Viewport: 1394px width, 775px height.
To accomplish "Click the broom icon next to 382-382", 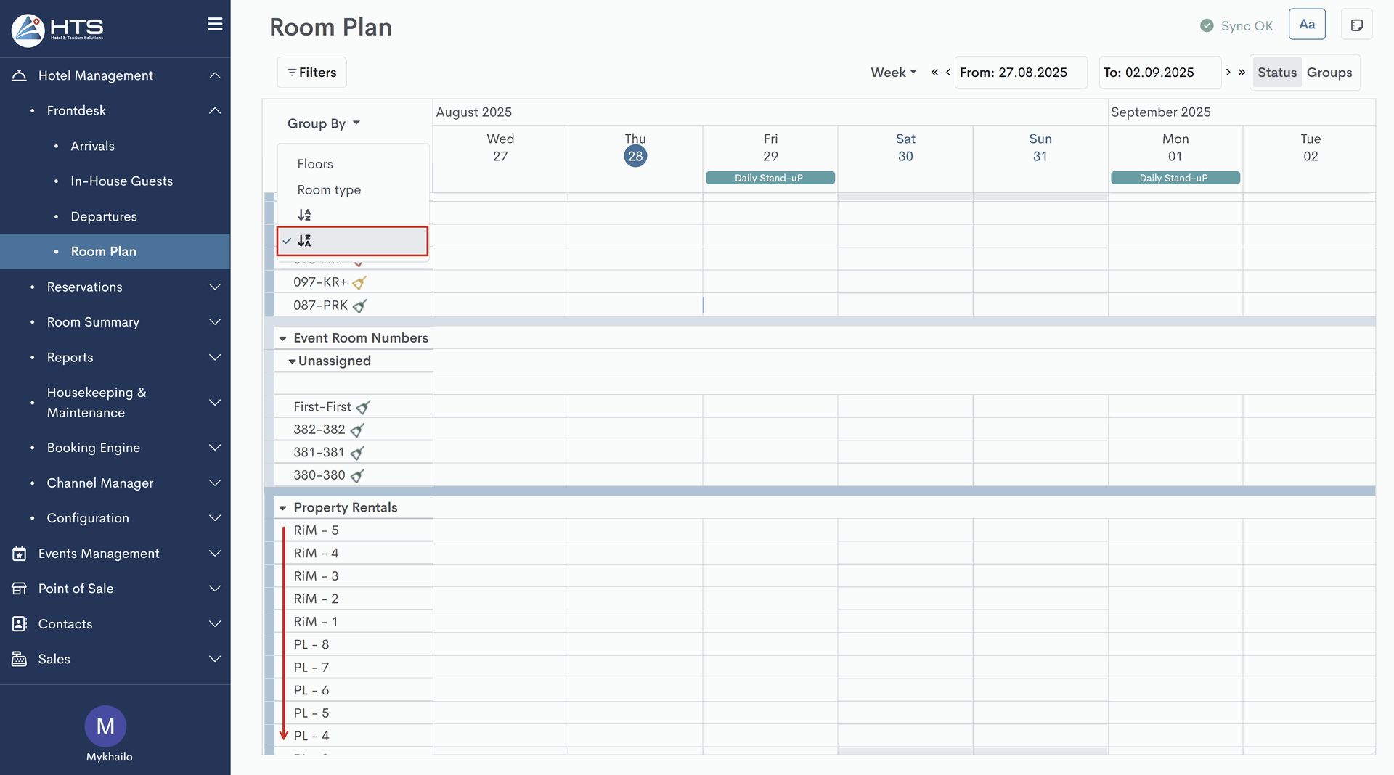I will coord(357,430).
